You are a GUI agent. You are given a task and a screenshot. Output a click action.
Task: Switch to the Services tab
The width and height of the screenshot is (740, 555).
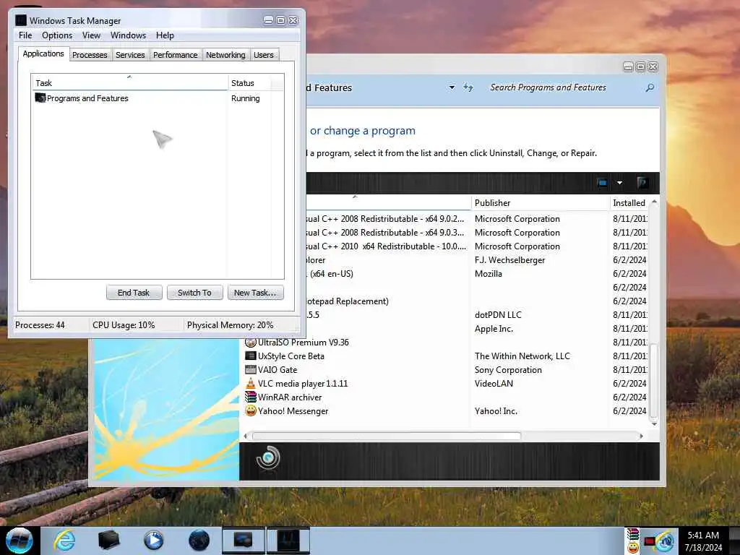pos(130,55)
